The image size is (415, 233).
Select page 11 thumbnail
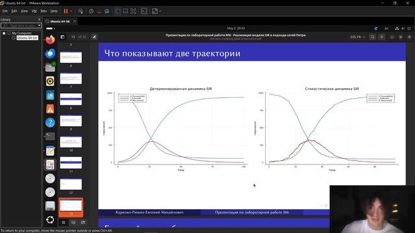click(x=71, y=162)
